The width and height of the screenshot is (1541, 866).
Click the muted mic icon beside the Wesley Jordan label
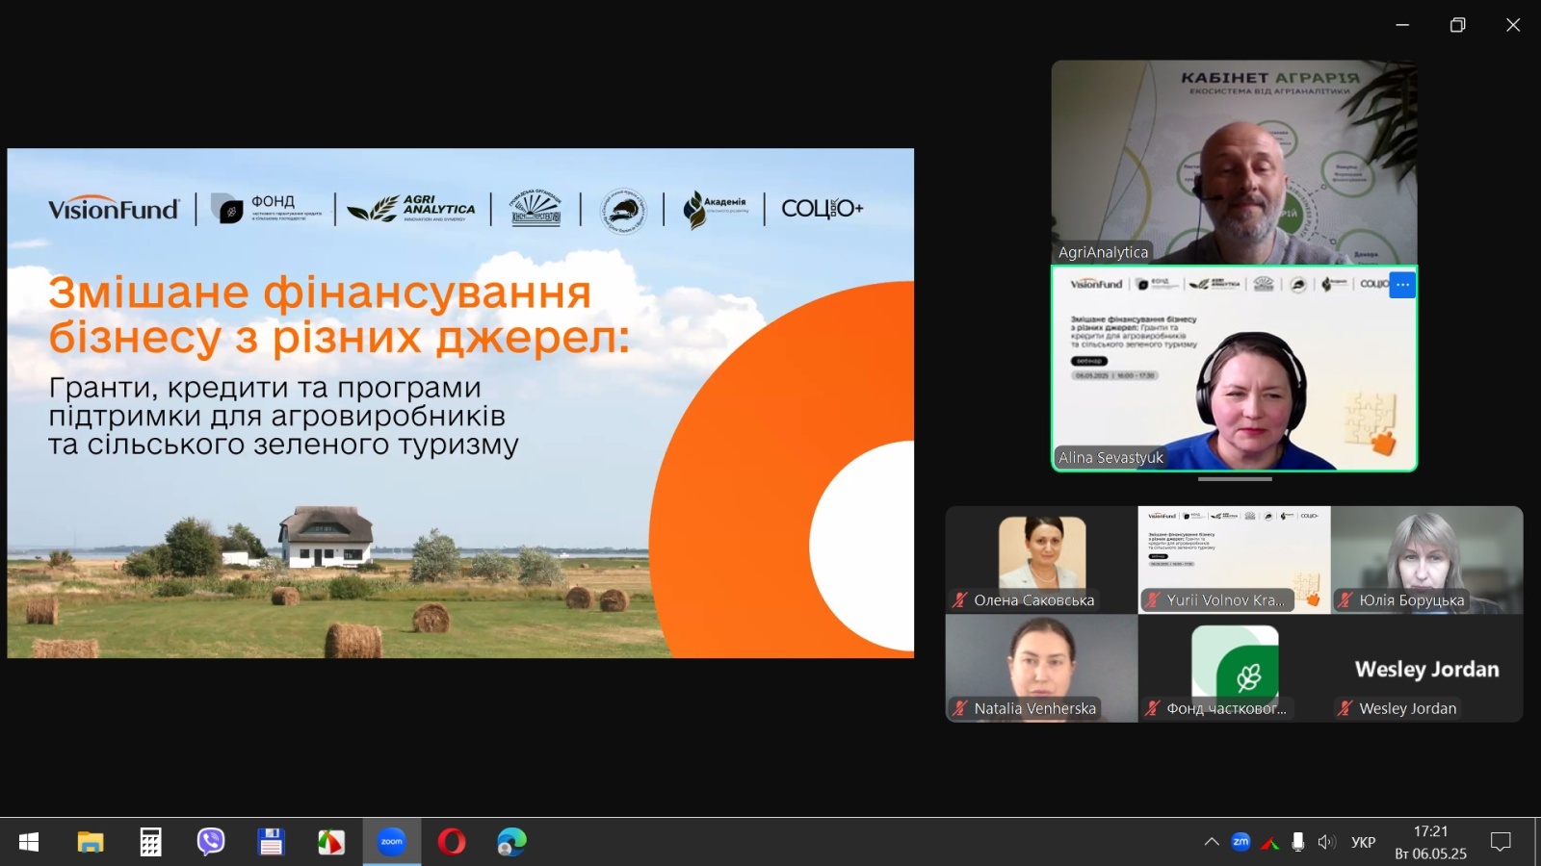(x=1345, y=708)
